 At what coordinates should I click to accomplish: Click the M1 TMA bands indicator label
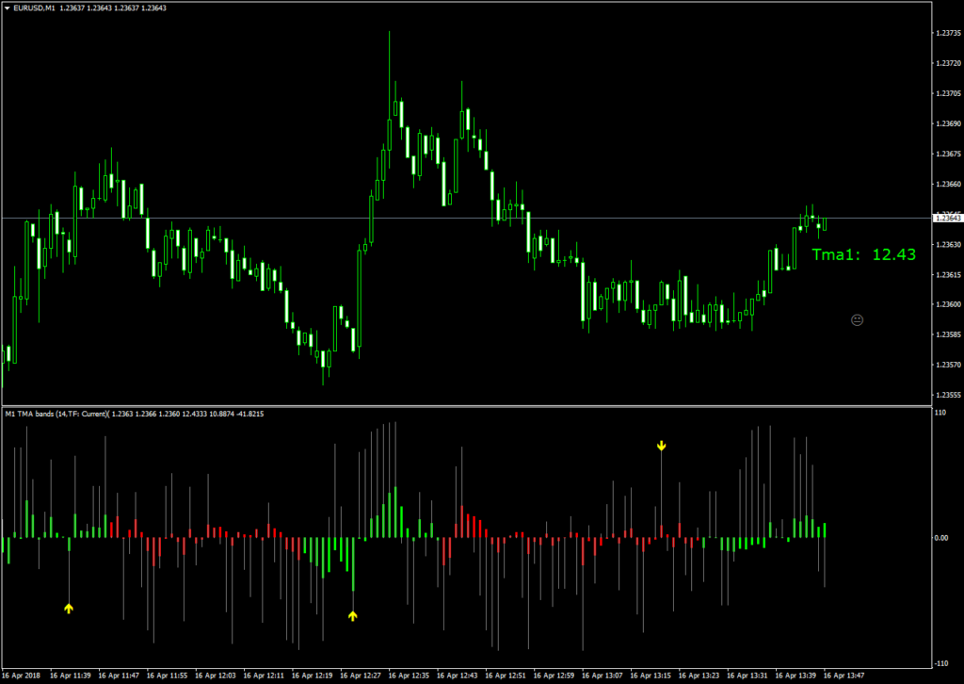point(56,414)
